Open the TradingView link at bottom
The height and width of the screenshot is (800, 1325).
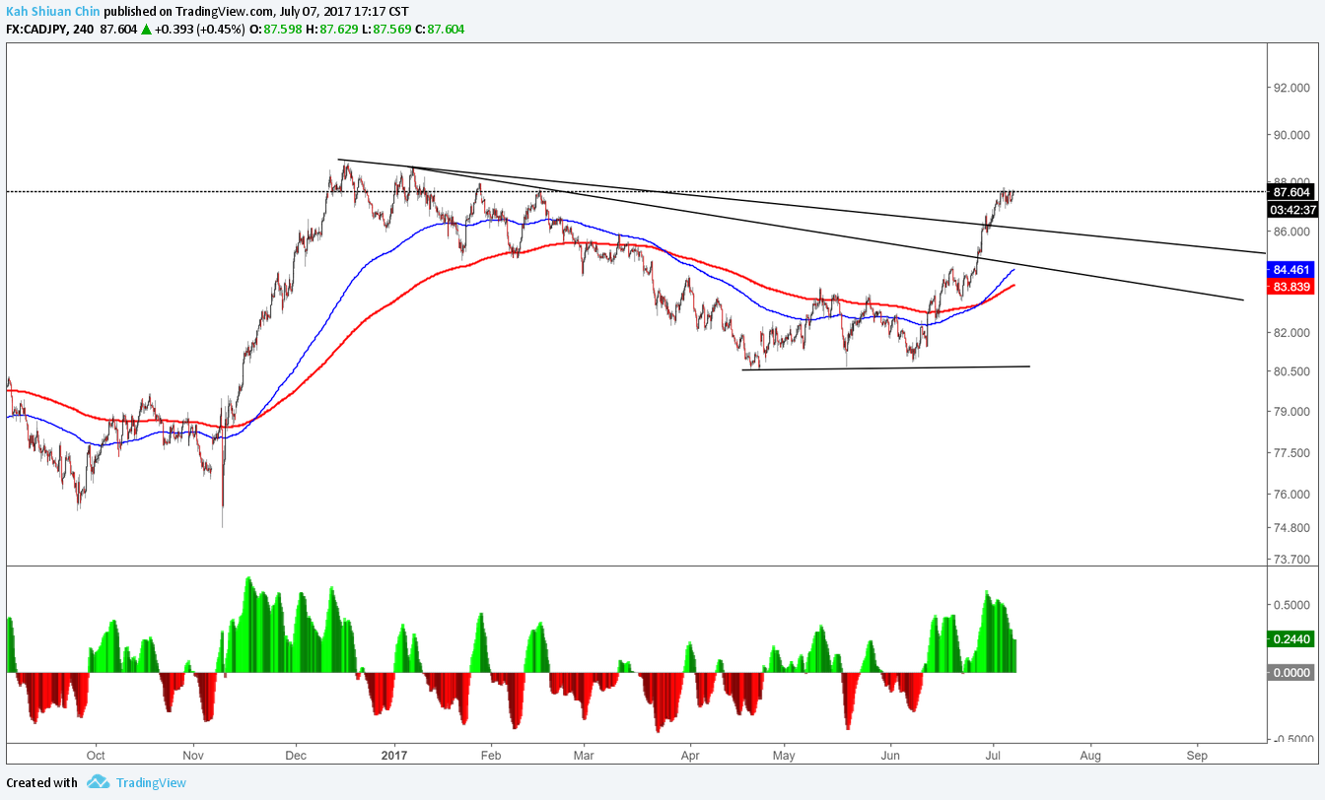pos(151,783)
